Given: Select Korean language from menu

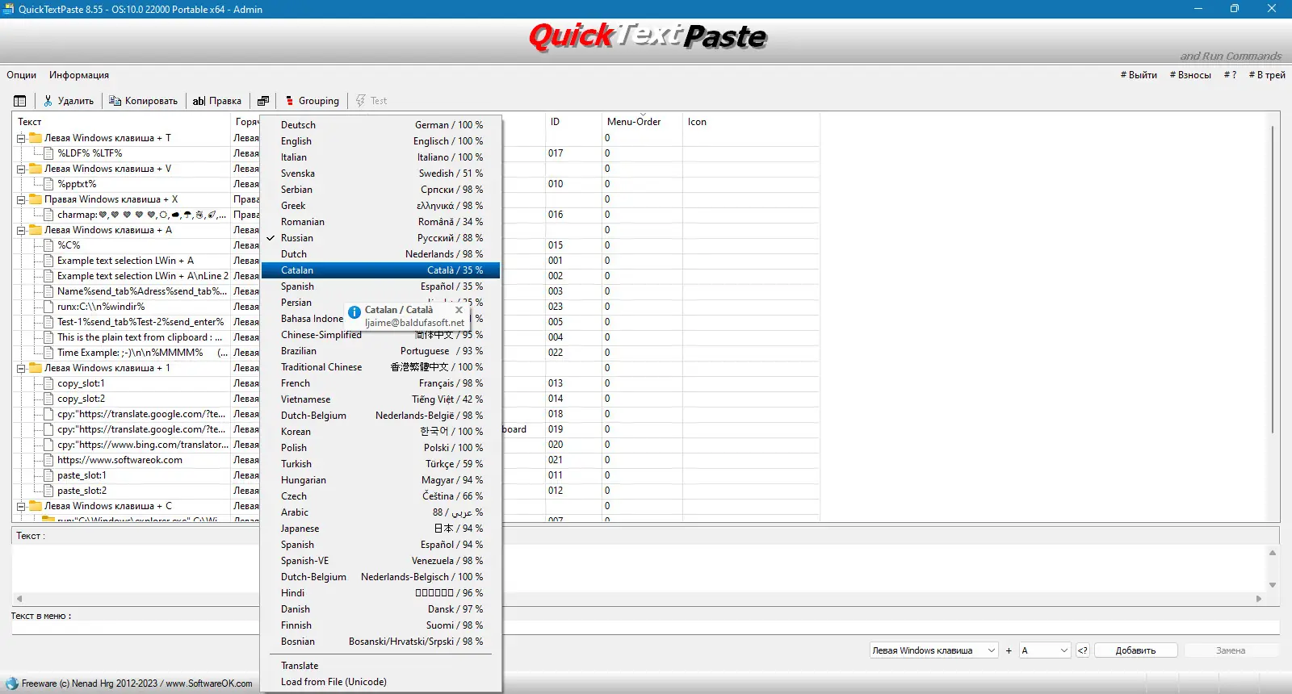Looking at the screenshot, I should 380,432.
